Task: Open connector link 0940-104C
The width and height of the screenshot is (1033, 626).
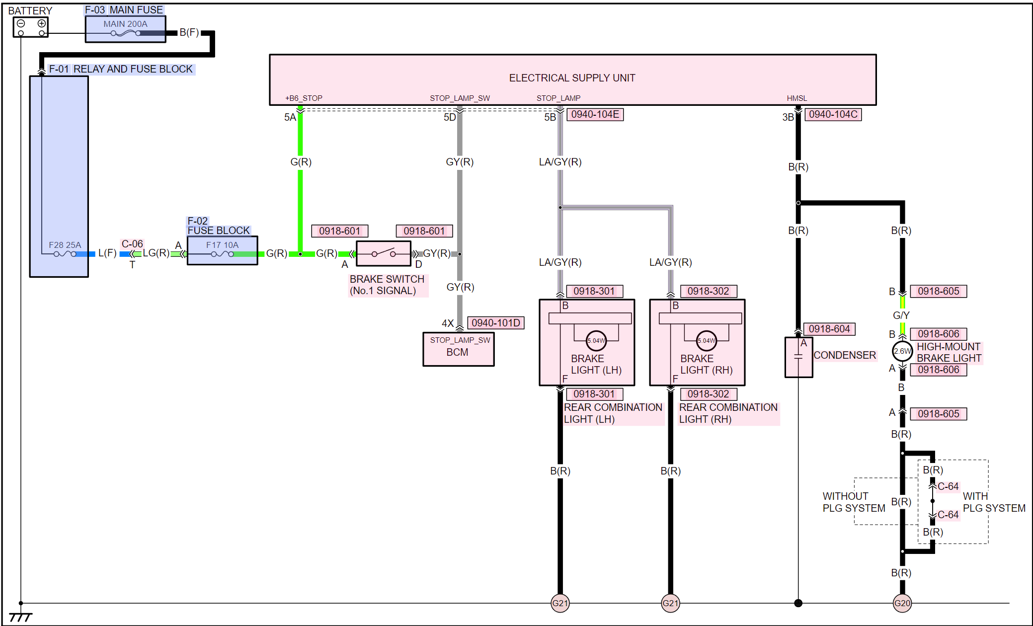Action: pos(833,114)
